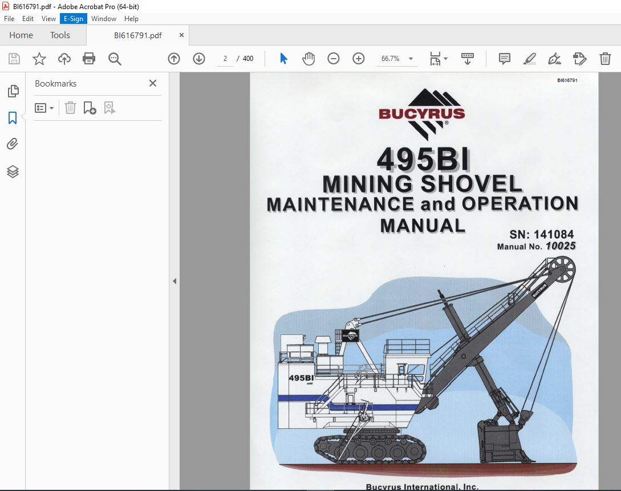Collapse the navigation pane arrow

(x=174, y=281)
